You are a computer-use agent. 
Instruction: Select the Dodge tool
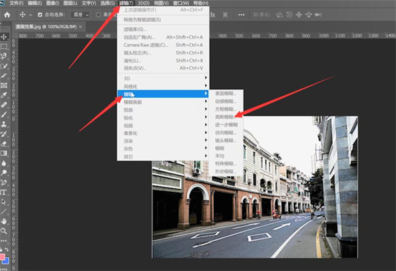(x=4, y=173)
